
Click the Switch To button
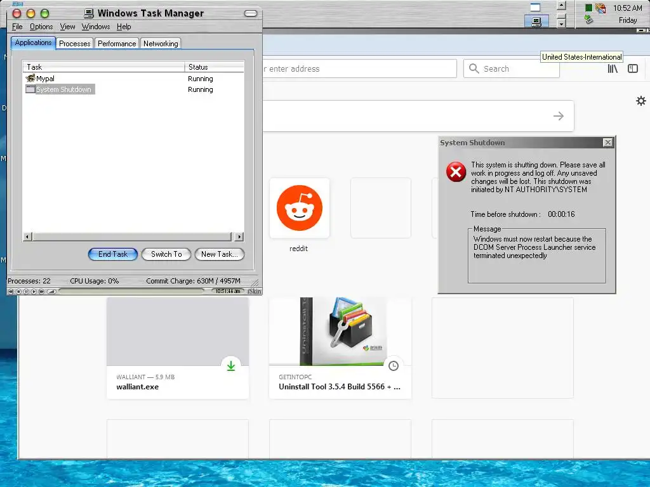pos(166,254)
